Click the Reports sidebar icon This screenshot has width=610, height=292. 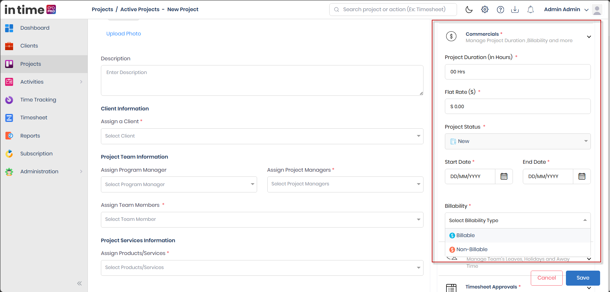point(9,136)
